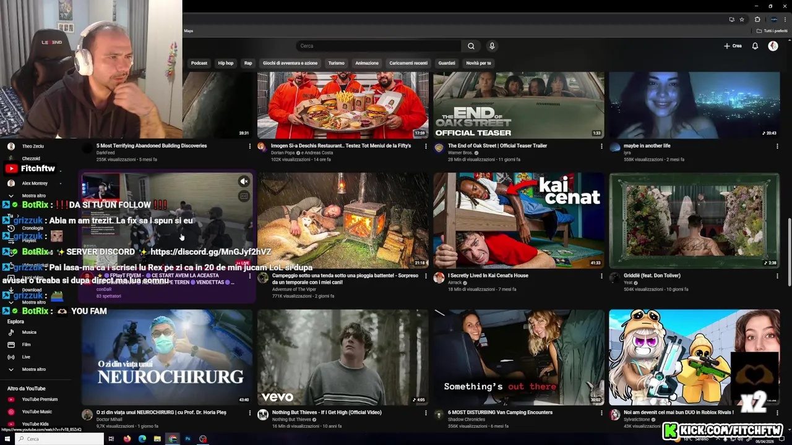Open the kai cenat bunk bed thumbnail
The height and width of the screenshot is (445, 792).
(519, 221)
